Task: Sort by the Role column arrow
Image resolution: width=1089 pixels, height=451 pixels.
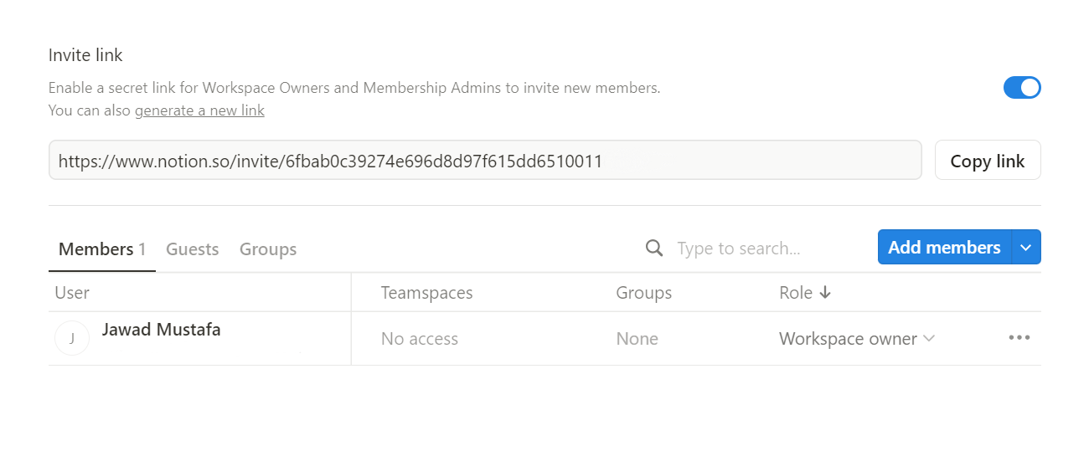Action: [x=825, y=293]
